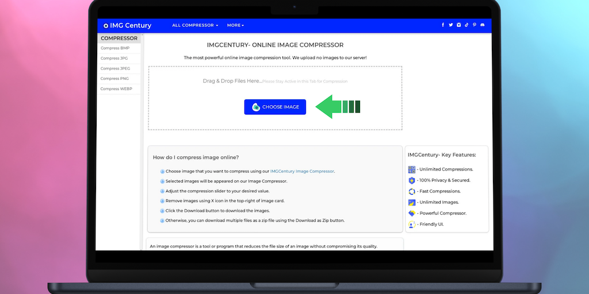Expand the ALL COMPRESSOR dropdown
589x294 pixels.
tap(195, 25)
